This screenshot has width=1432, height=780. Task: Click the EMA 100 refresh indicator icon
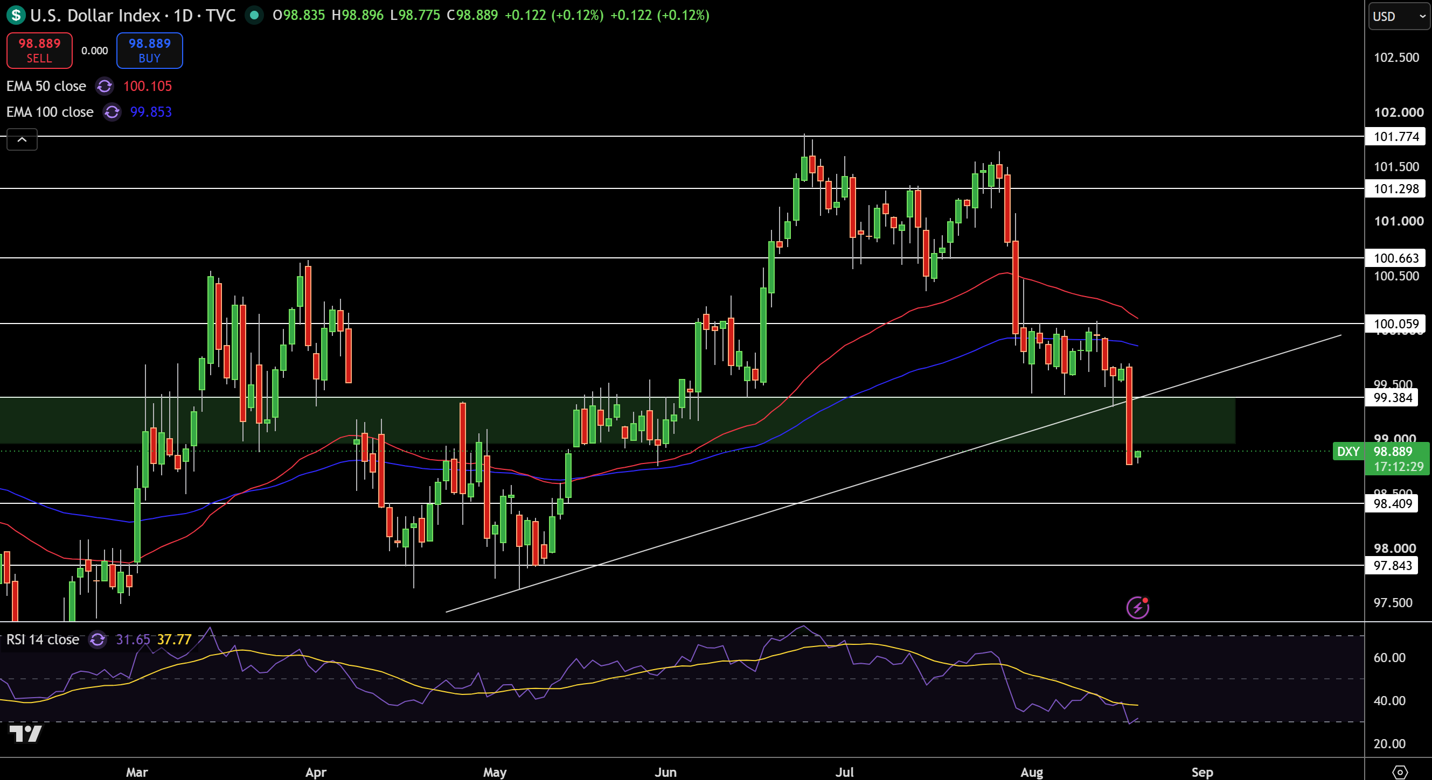click(x=112, y=112)
